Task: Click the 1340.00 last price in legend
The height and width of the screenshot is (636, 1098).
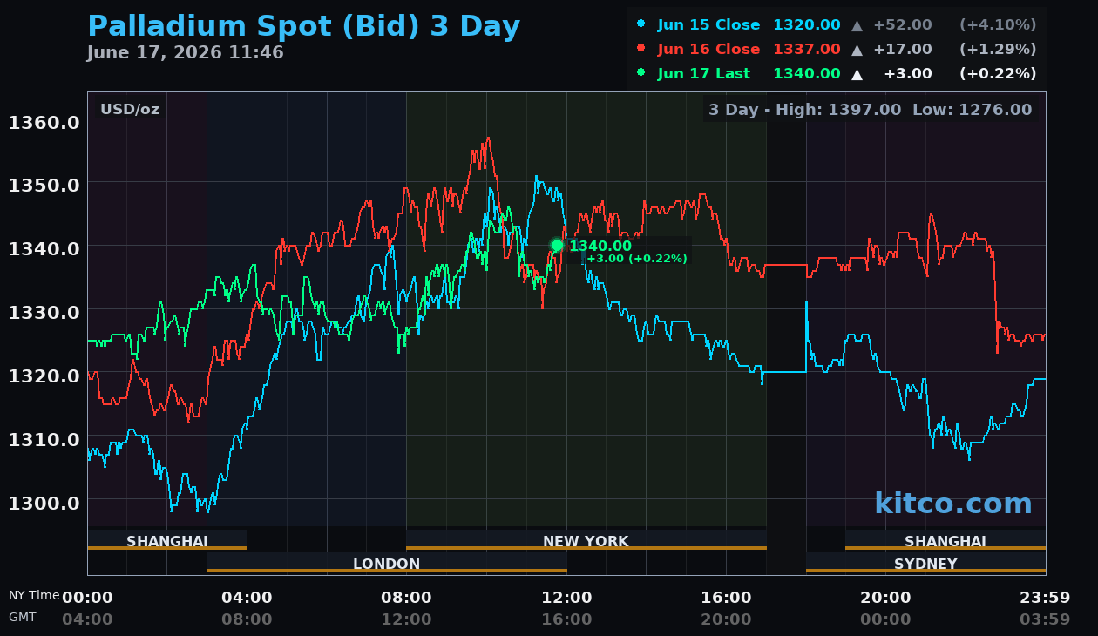Action: (x=807, y=73)
